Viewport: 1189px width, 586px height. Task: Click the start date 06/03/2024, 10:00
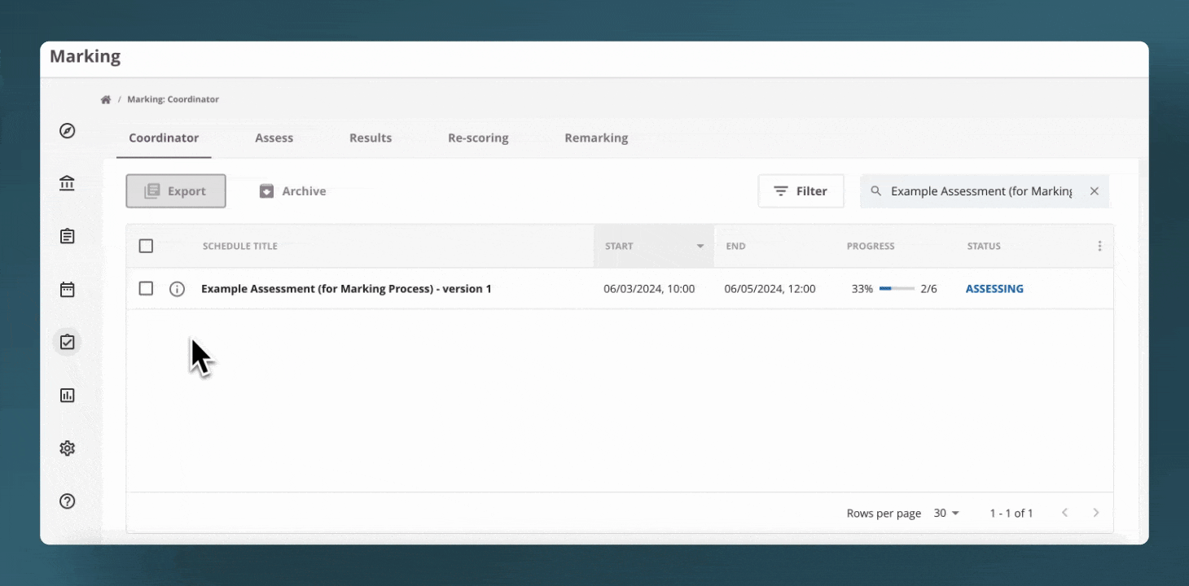(649, 289)
